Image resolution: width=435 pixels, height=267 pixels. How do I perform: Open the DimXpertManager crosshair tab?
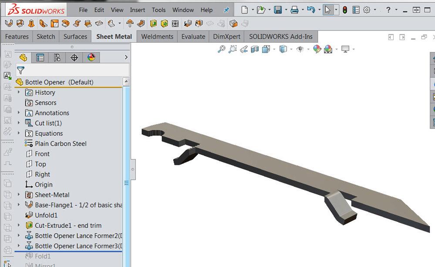[x=74, y=57]
